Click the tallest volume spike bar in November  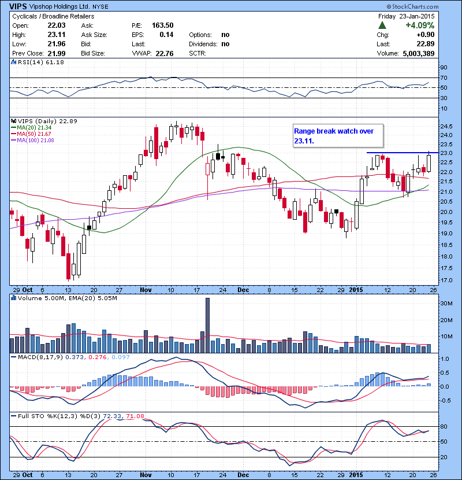[207, 326]
